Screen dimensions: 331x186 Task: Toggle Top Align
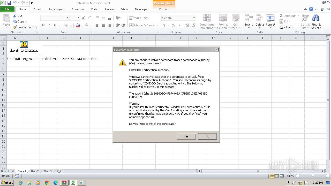(97, 18)
